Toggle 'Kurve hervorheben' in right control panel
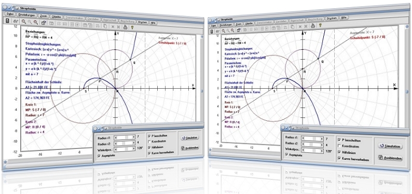Image resolution: width=412 pixels, height=194 pixels. click(x=339, y=158)
